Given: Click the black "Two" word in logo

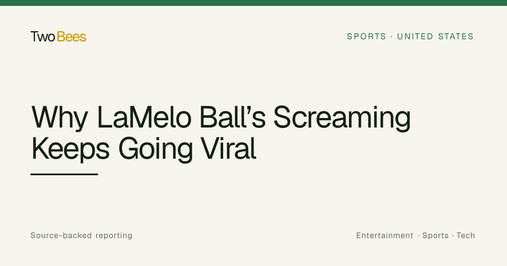Looking at the screenshot, I should point(43,37).
